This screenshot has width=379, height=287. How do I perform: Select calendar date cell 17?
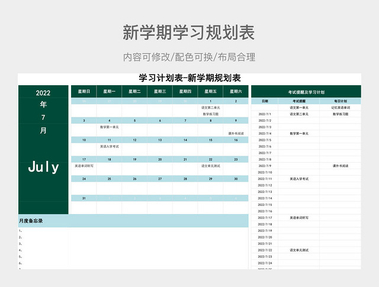84,159
